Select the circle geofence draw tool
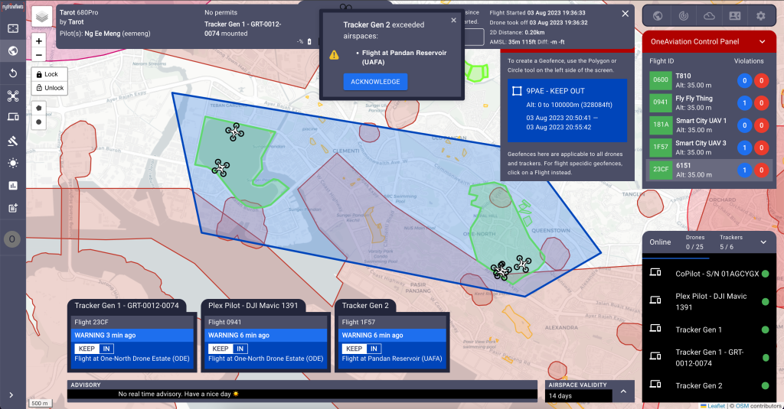This screenshot has height=409, width=784. (x=39, y=122)
